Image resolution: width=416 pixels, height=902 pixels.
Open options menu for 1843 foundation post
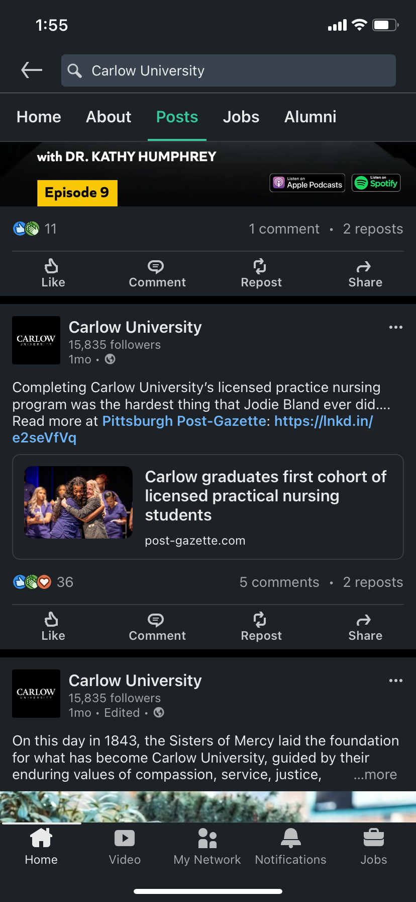395,681
